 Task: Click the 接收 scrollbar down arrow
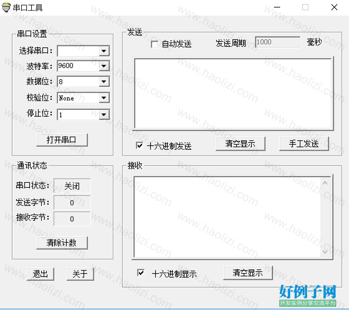(x=325, y=252)
